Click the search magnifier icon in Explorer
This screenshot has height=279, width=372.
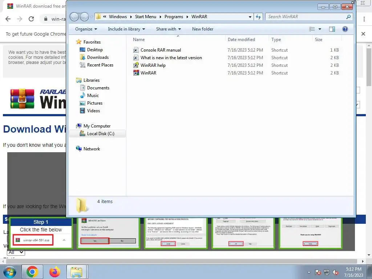coord(348,17)
